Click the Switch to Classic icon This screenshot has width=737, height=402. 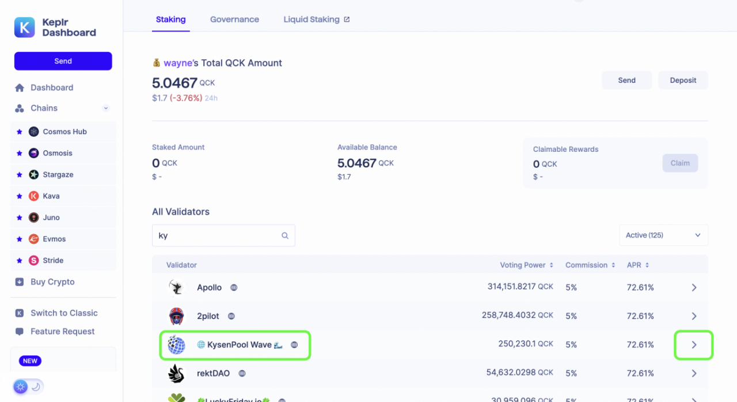coord(20,313)
